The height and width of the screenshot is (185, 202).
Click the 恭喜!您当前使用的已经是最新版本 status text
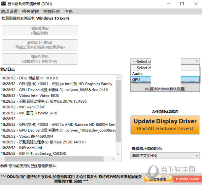(29, 166)
